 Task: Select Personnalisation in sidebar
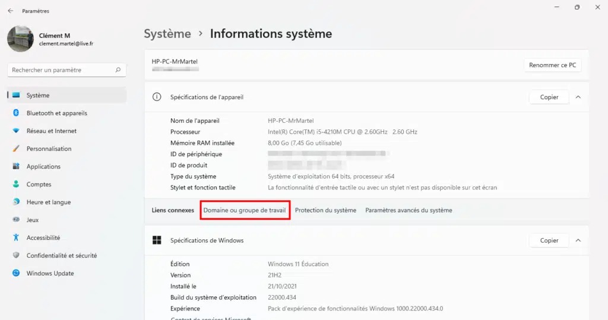67,148
